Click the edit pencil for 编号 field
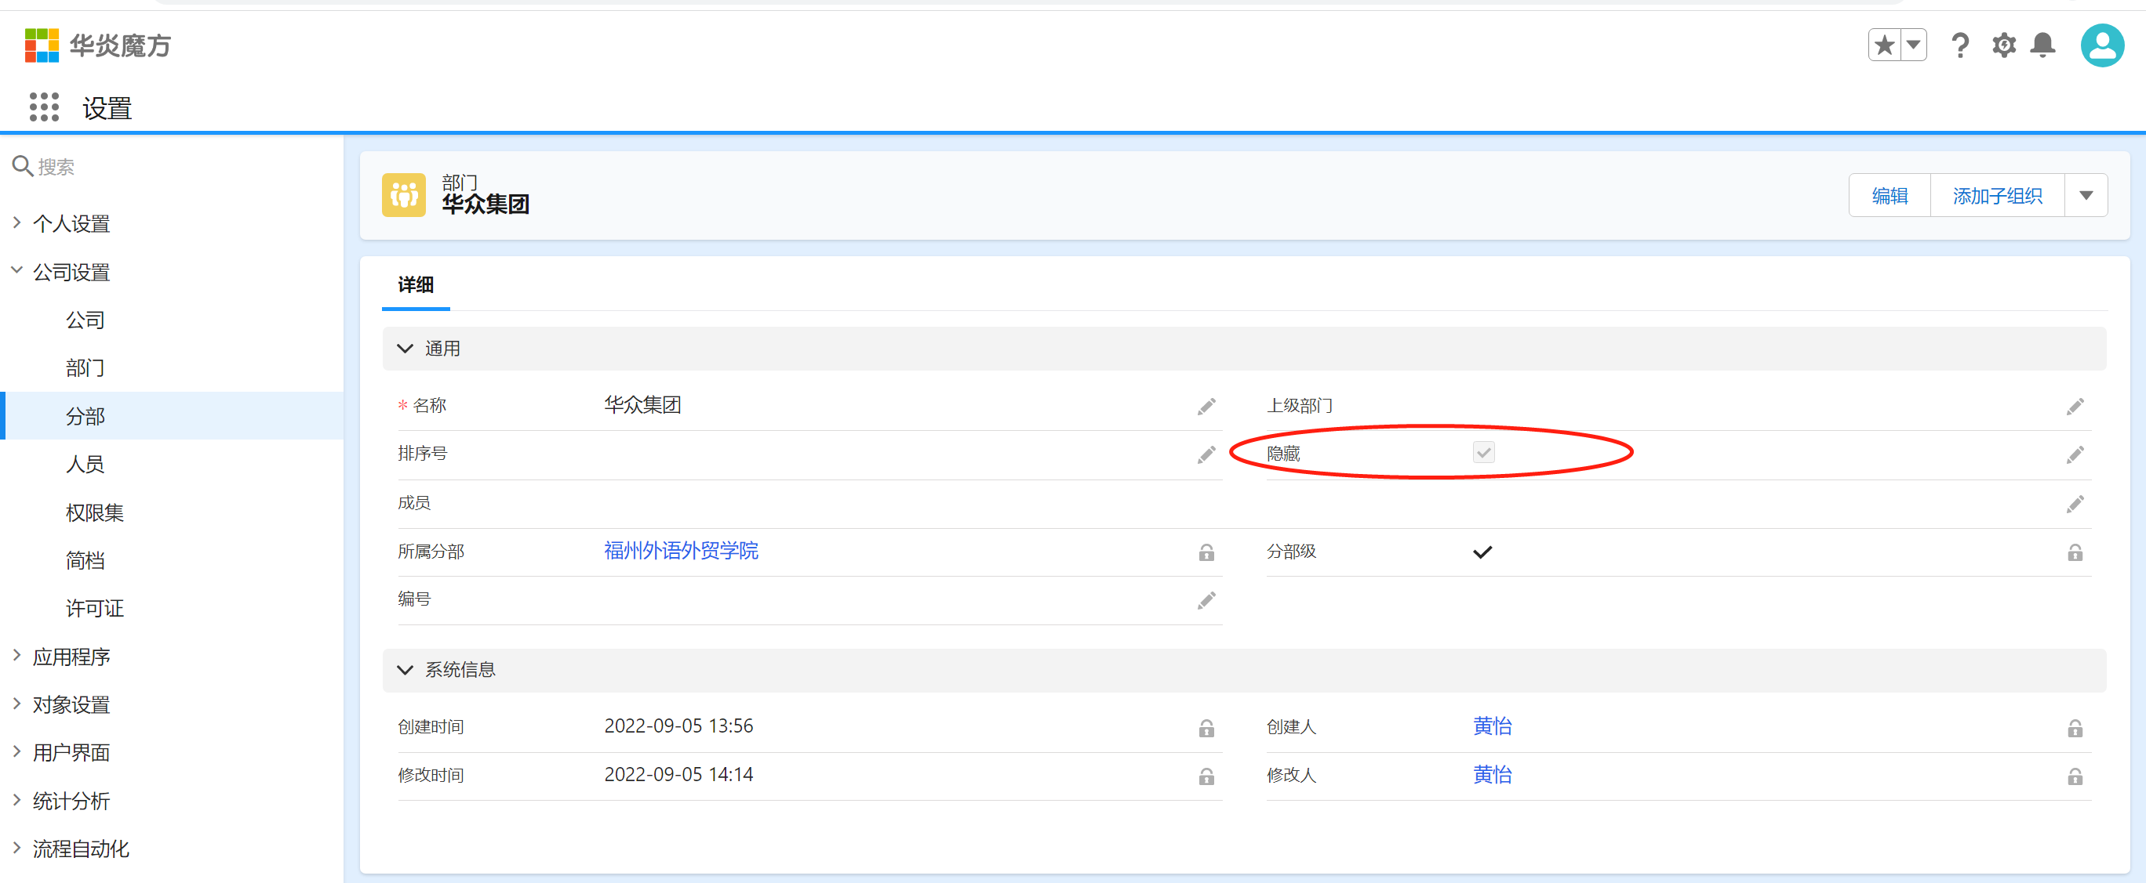This screenshot has height=883, width=2146. 1206,600
